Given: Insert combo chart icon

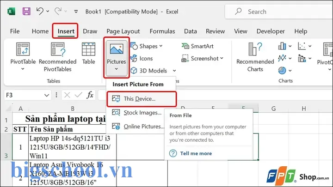Looking at the screenshot, I should point(302,58).
